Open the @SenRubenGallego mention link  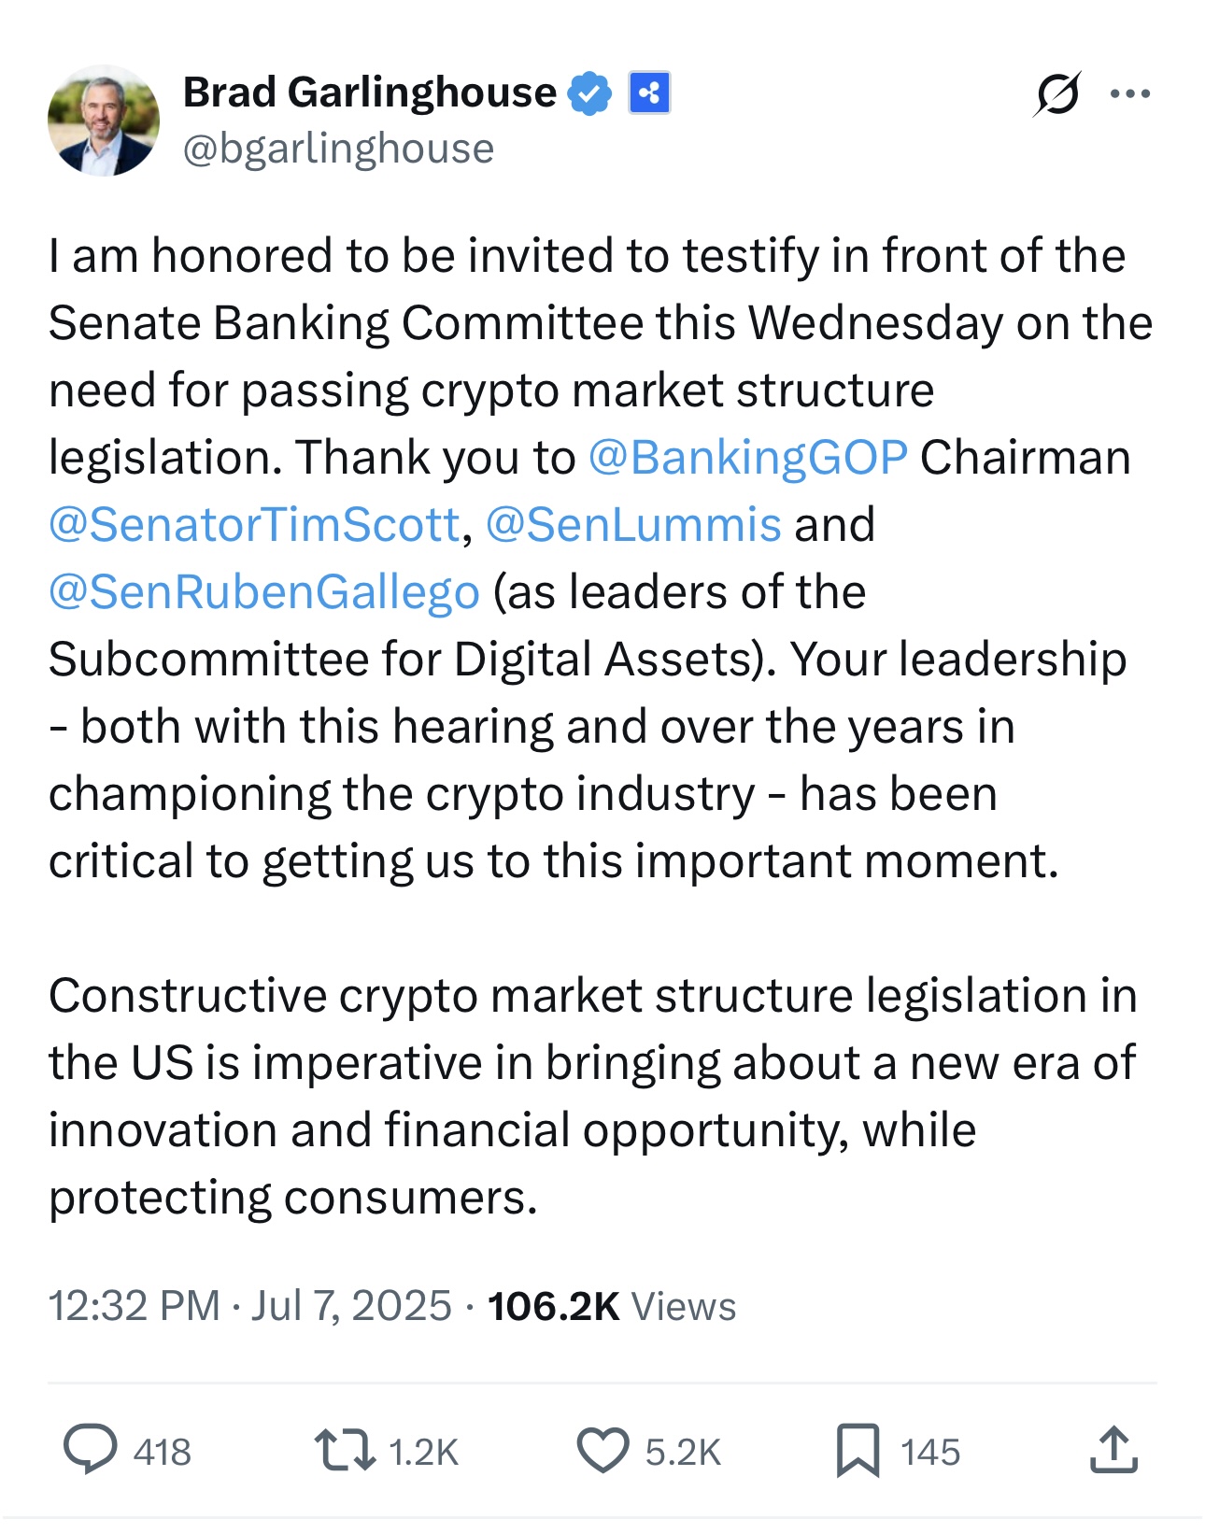pyautogui.click(x=264, y=592)
